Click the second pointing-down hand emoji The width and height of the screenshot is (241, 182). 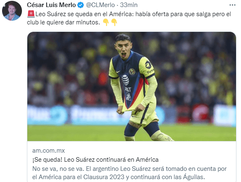[x=114, y=22]
